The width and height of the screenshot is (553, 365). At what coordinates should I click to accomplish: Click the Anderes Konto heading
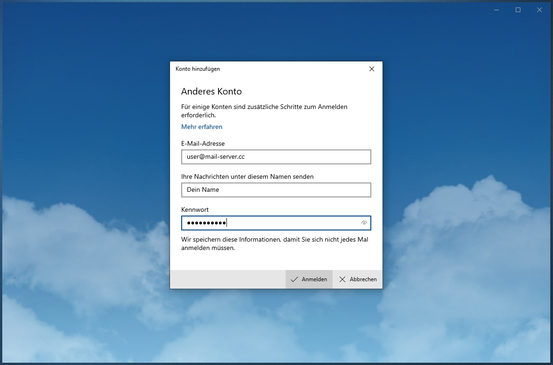click(212, 91)
